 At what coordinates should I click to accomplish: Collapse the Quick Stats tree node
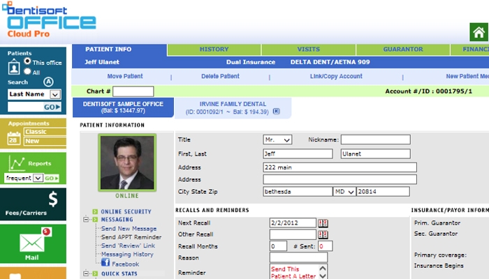[86, 273]
